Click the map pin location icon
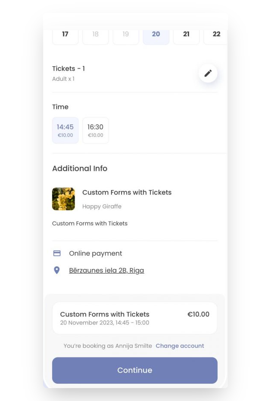 57,270
